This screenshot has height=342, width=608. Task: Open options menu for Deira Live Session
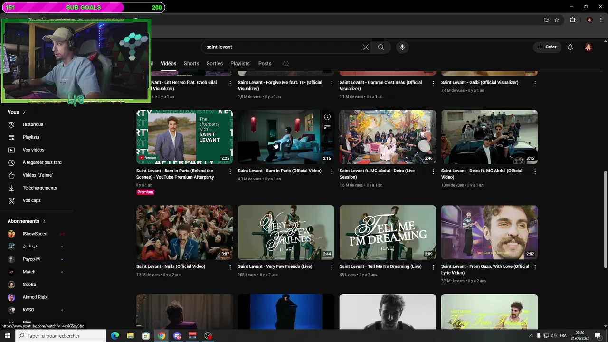pyautogui.click(x=433, y=171)
